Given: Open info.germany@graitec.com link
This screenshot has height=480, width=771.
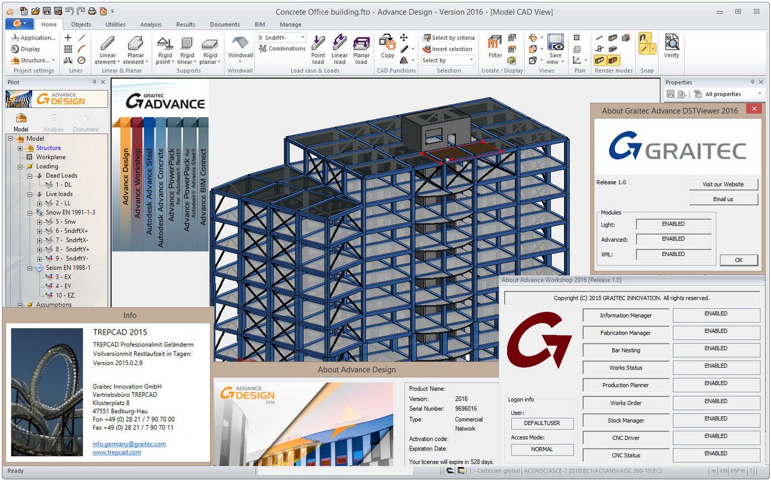Looking at the screenshot, I should coord(129,444).
